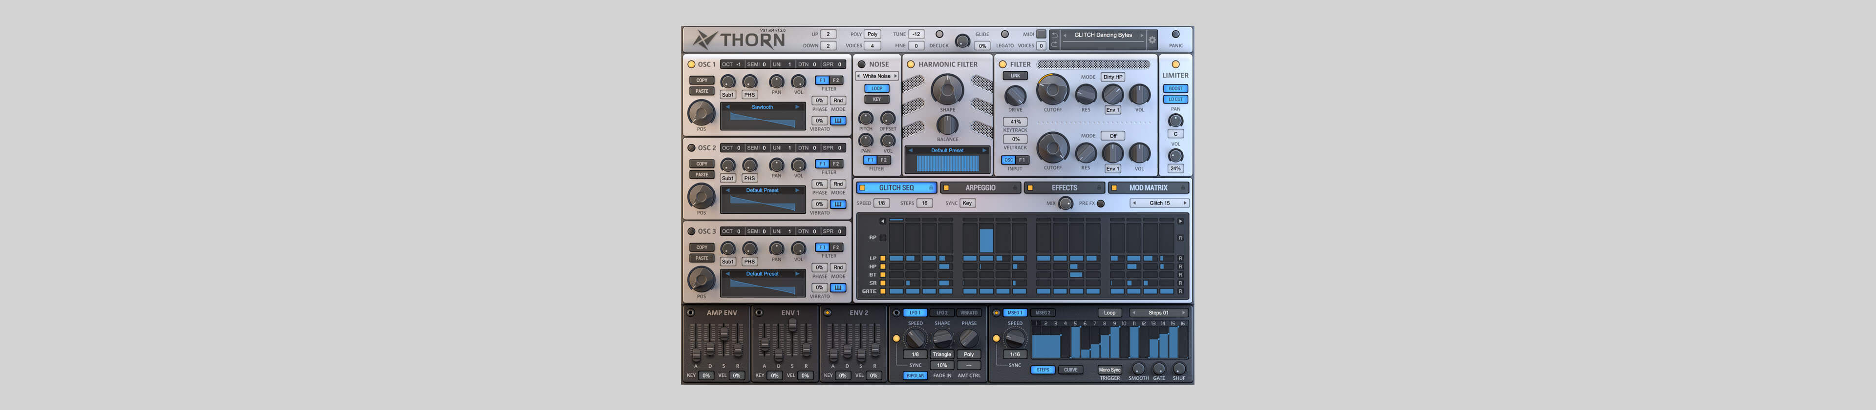
Task: Toggle HARMONIC FILTER power LED
Action: (x=910, y=65)
